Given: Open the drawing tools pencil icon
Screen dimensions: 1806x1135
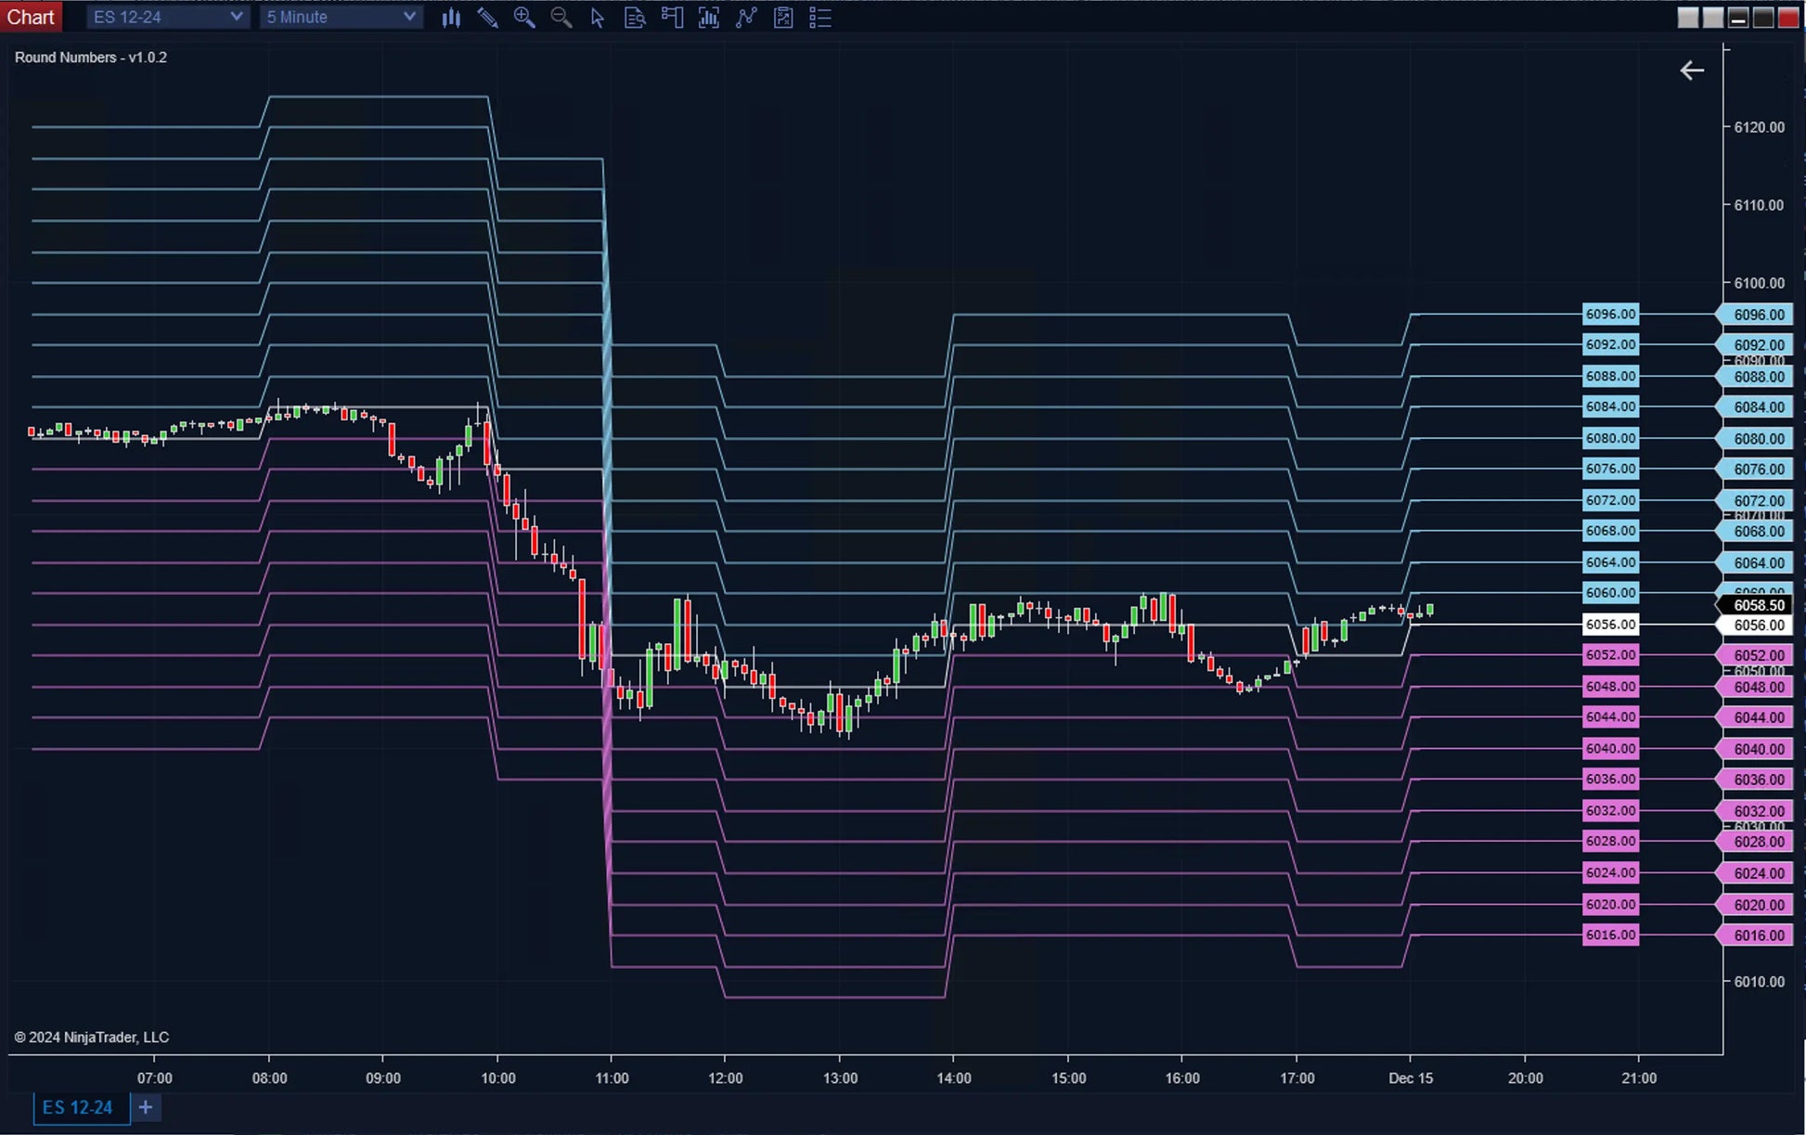Looking at the screenshot, I should (x=487, y=18).
